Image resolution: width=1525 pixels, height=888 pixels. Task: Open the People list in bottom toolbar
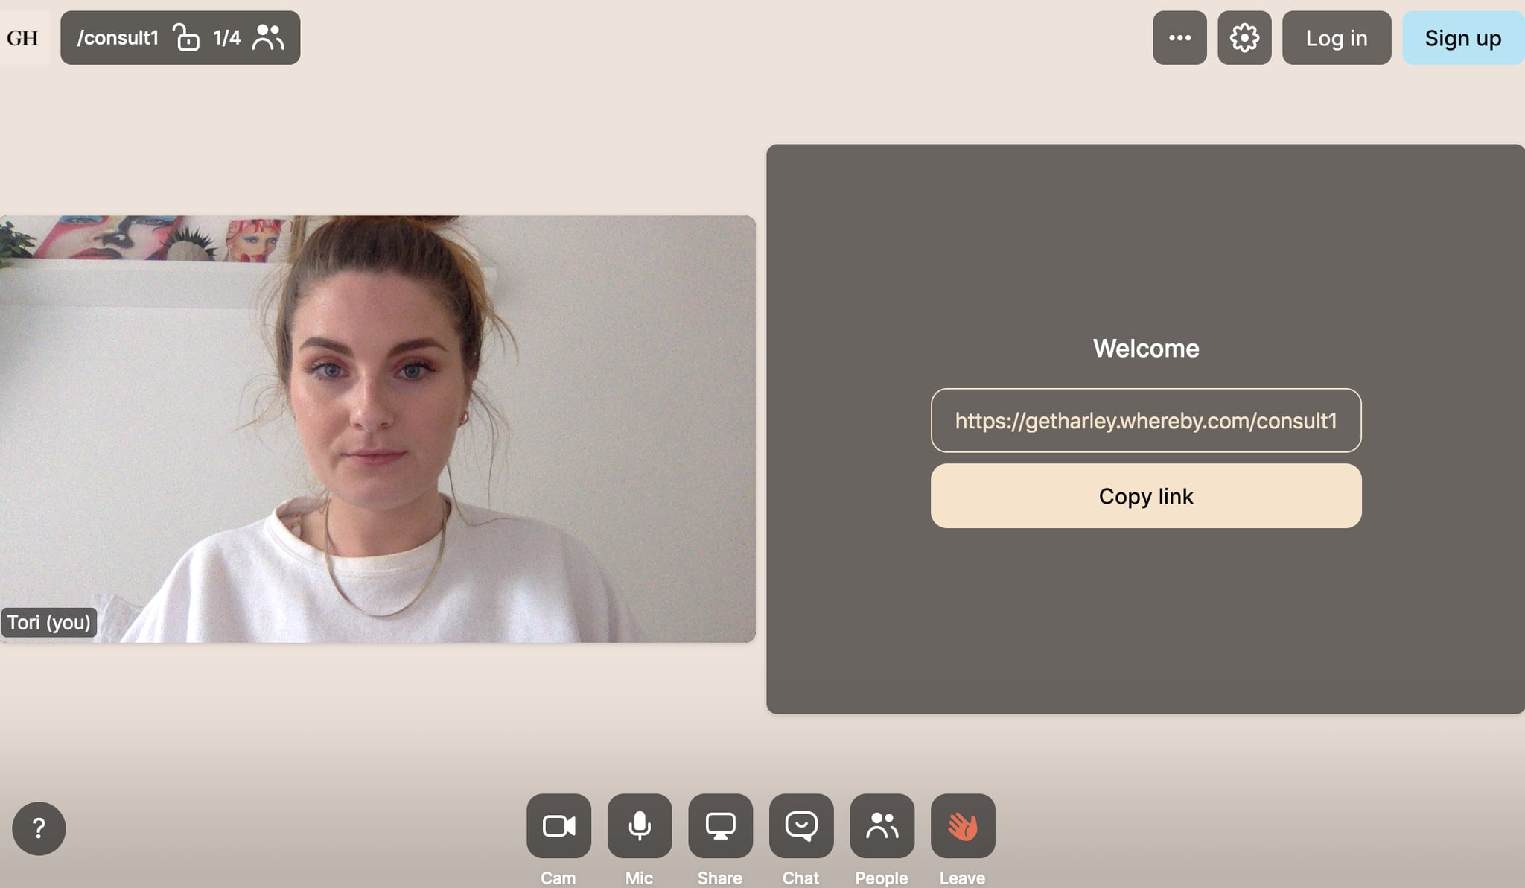tap(882, 825)
